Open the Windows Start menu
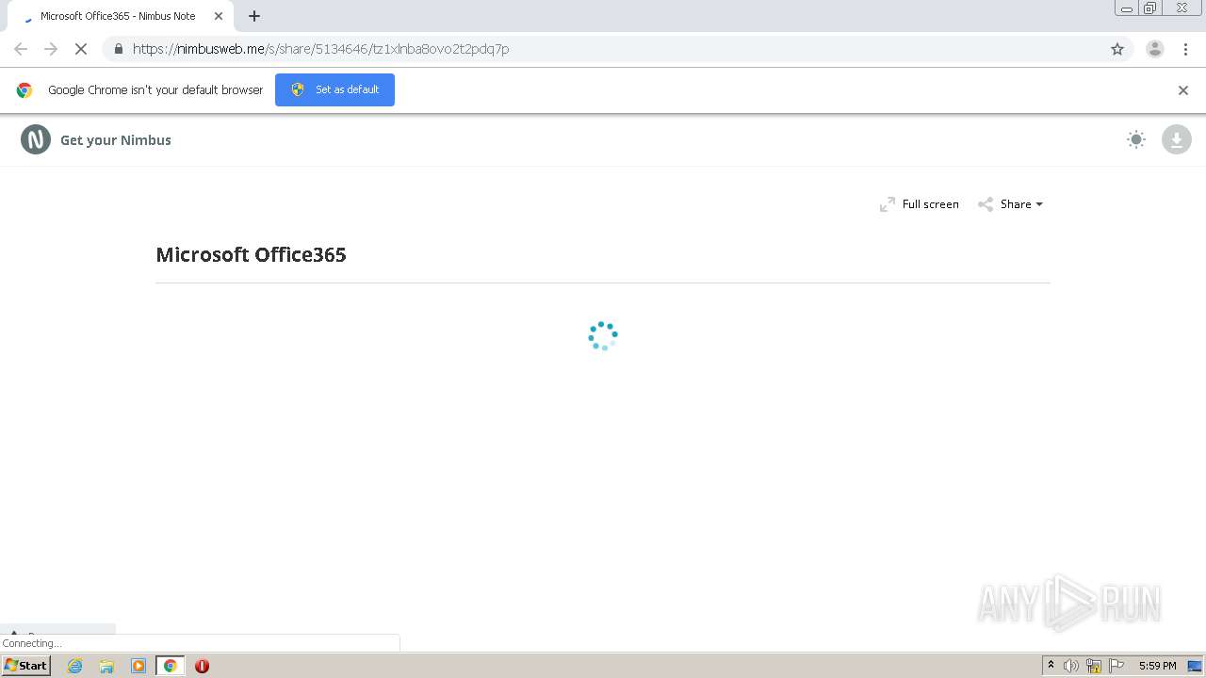This screenshot has width=1206, height=678. pyautogui.click(x=26, y=666)
